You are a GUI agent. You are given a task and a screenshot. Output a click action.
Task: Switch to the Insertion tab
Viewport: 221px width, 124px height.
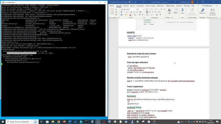click(126, 6)
